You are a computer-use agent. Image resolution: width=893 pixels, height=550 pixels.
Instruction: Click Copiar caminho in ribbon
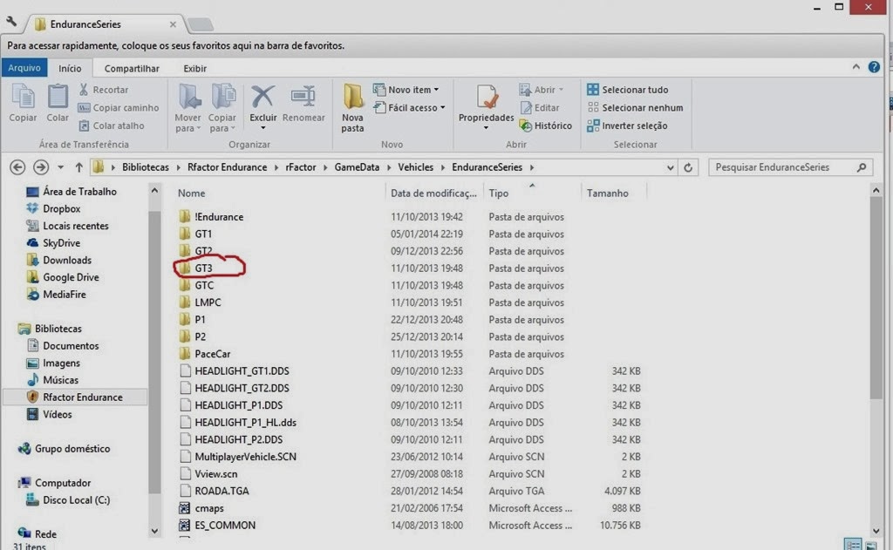(x=119, y=107)
